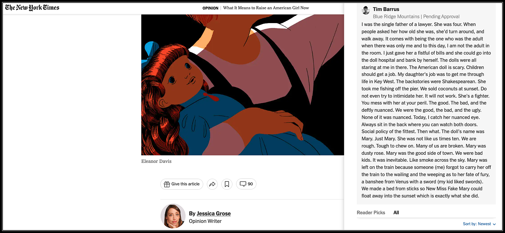Click the Opinion Writer label

[205, 221]
